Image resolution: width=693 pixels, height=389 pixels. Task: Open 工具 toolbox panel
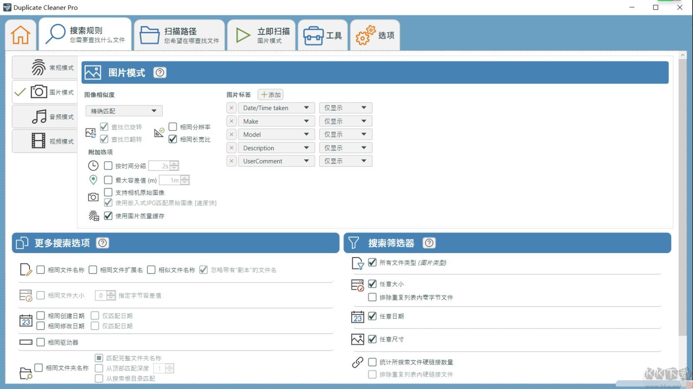pyautogui.click(x=323, y=35)
